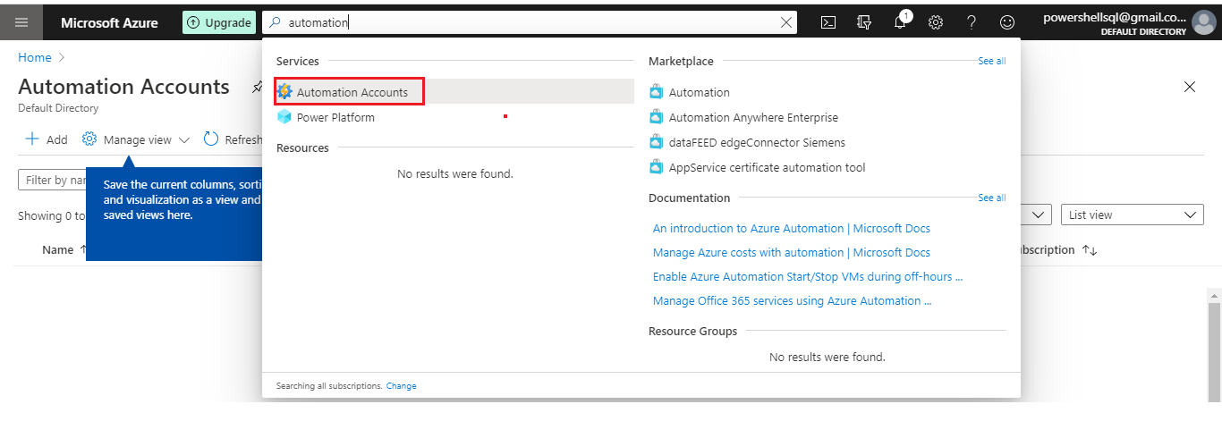This screenshot has width=1222, height=421.
Task: Open the user account avatar
Action: (x=1205, y=22)
